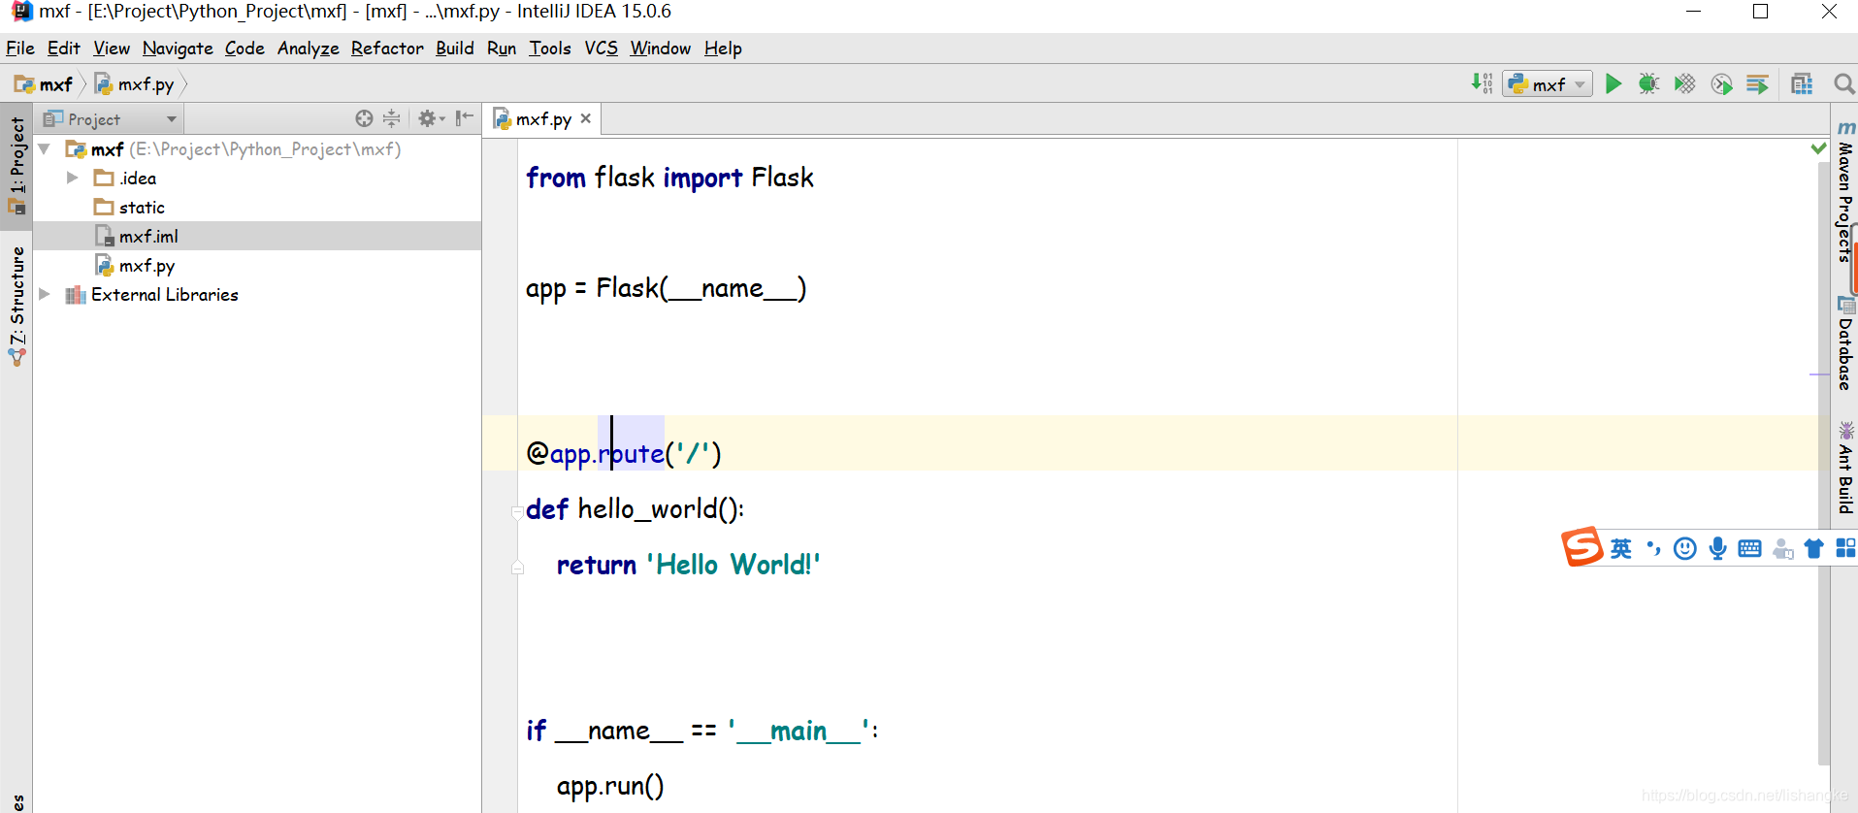Hide the Project tool window panel
Screen dimensions: 1858x813
(465, 118)
